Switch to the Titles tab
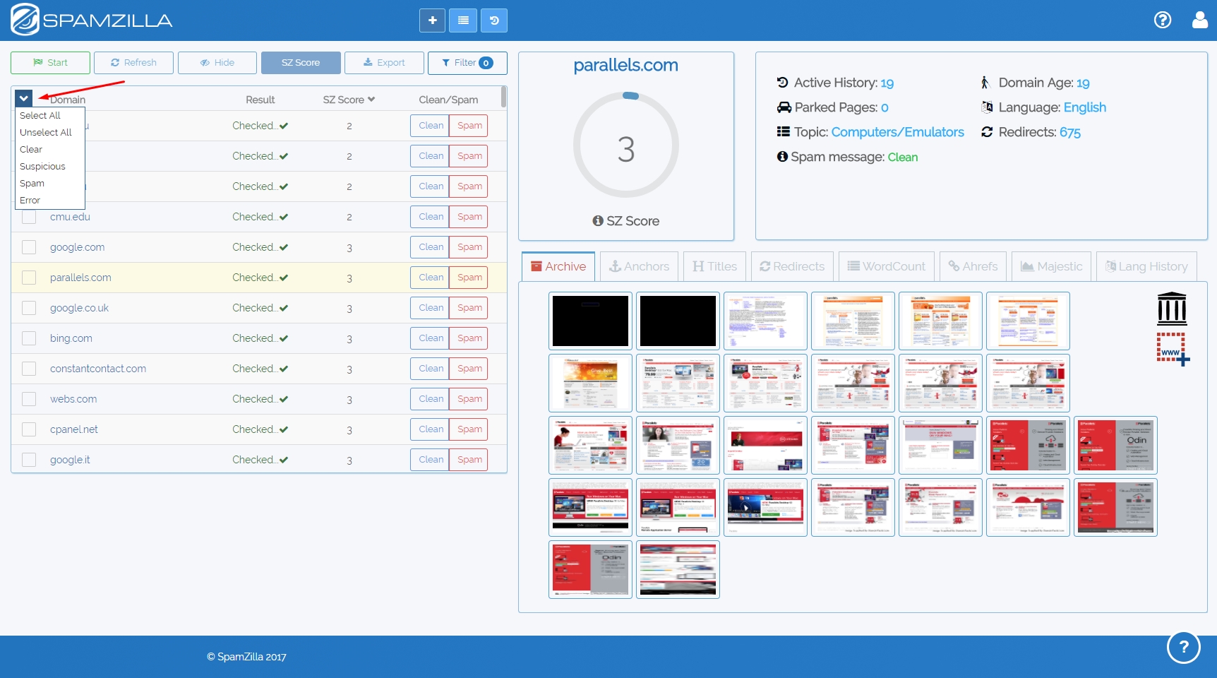Viewport: 1217px width, 678px height. pos(714,266)
